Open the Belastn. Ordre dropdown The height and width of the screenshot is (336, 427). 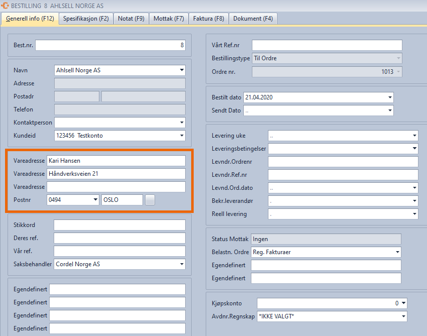[x=397, y=252]
